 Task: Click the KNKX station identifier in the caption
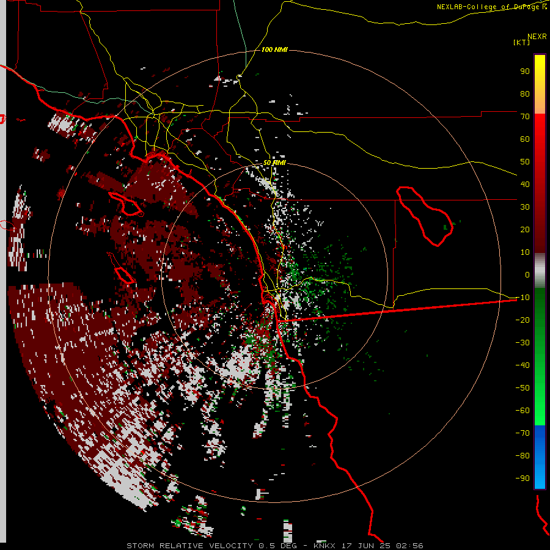pyautogui.click(x=324, y=546)
